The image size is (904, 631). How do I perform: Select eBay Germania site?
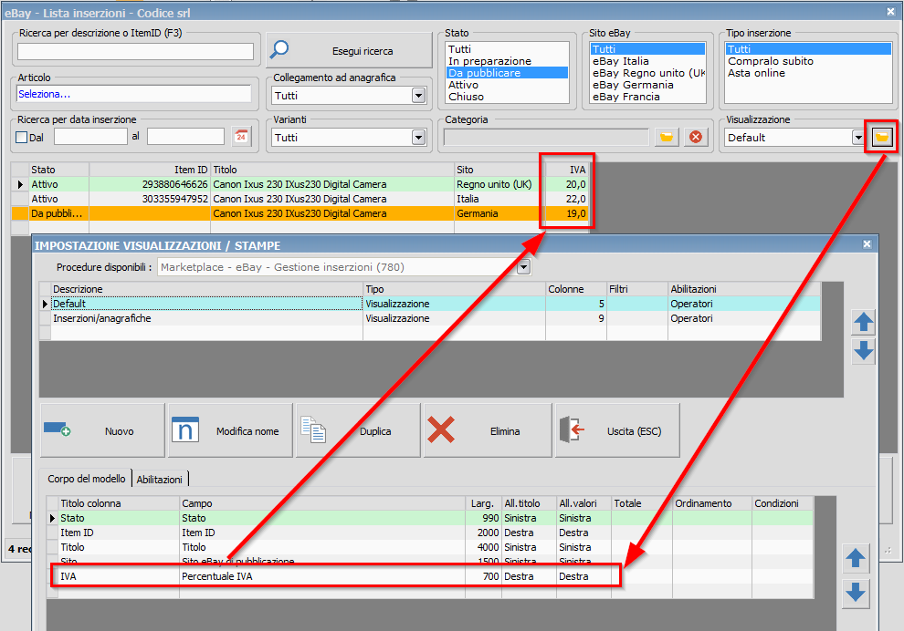pyautogui.click(x=647, y=85)
